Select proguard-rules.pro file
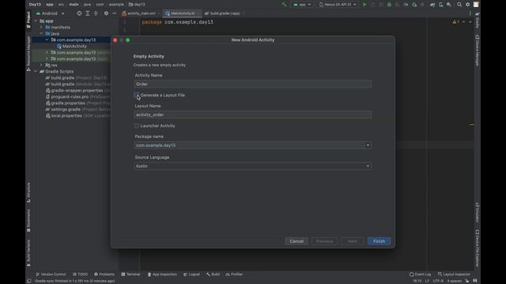This screenshot has width=506, height=284. click(70, 96)
